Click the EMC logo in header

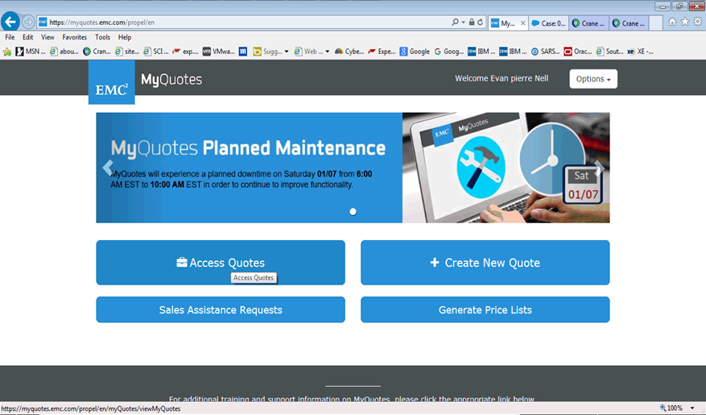pyautogui.click(x=111, y=82)
